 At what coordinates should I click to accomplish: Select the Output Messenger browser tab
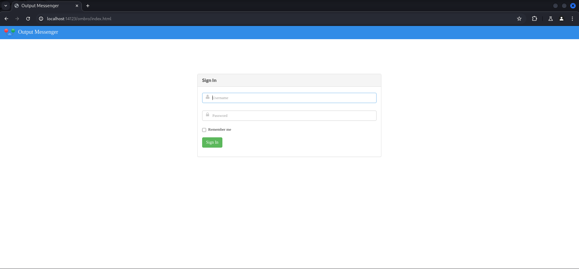click(42, 6)
